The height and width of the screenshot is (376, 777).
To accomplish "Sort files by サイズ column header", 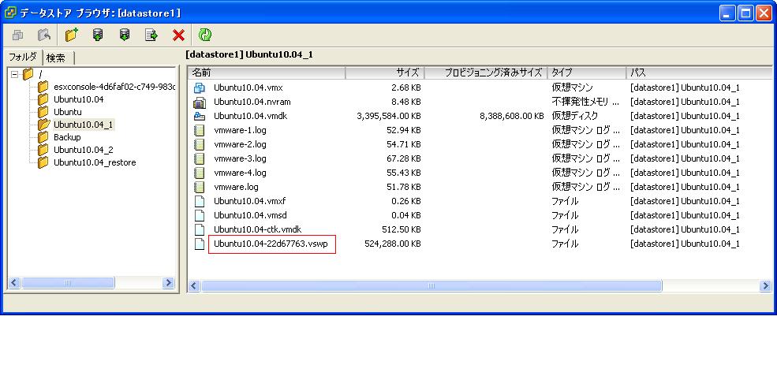I will [x=384, y=73].
